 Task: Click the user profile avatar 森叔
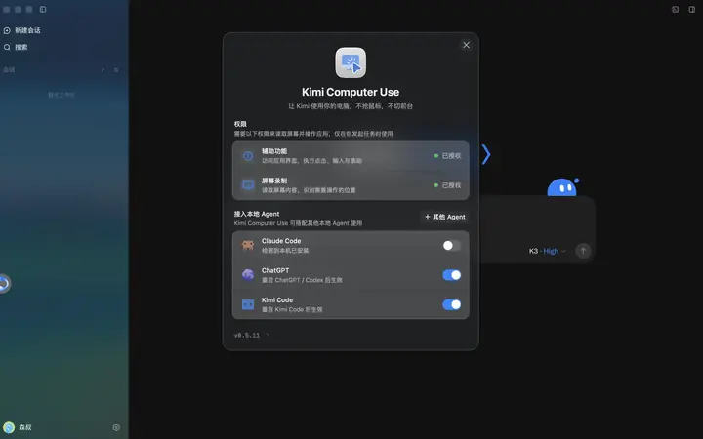[9, 427]
